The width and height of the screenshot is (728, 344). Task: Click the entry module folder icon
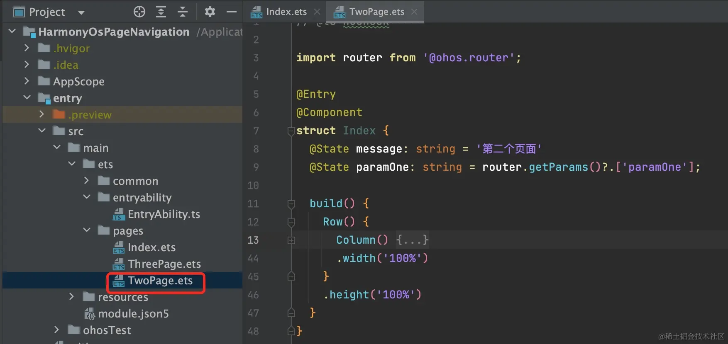(x=44, y=98)
